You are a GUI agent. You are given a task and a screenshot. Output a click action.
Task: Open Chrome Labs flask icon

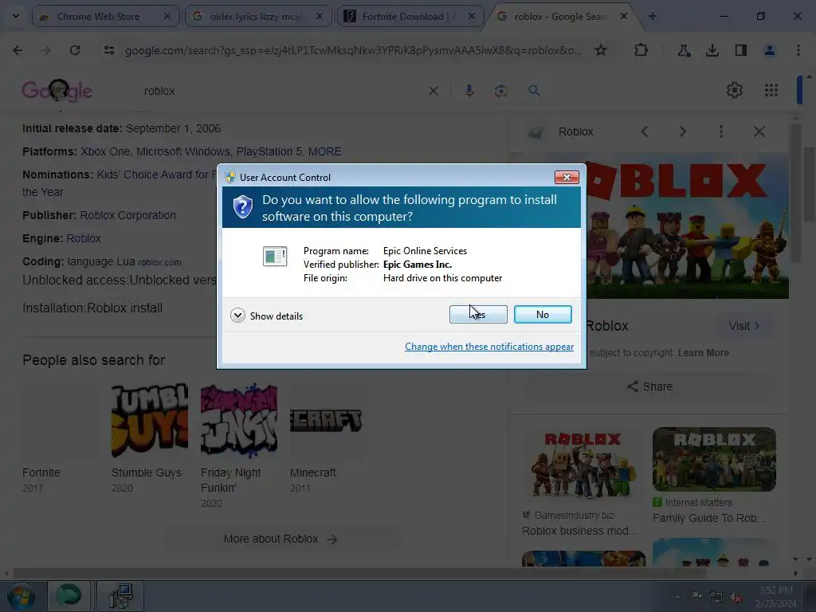[684, 50]
